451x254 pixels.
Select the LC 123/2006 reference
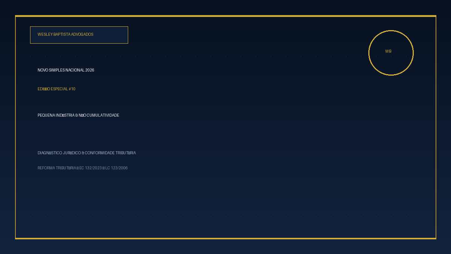point(117,168)
